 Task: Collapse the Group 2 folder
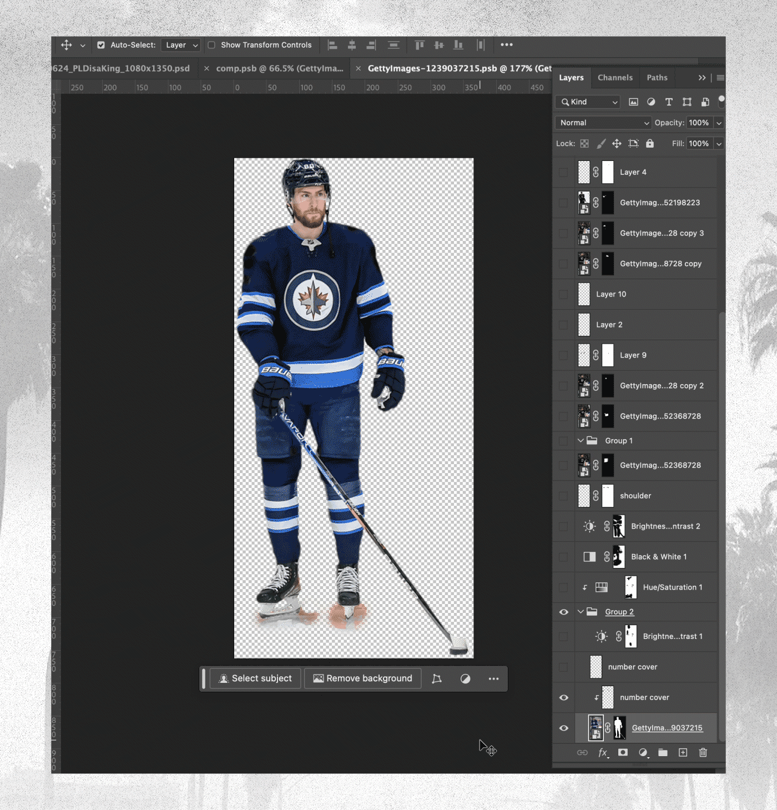(581, 612)
